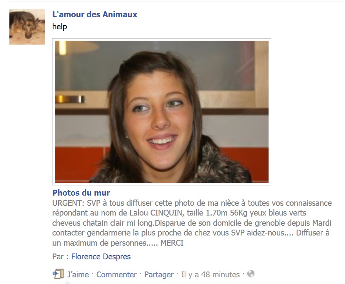Click the white frame bordering the photo

[x=162, y=40]
